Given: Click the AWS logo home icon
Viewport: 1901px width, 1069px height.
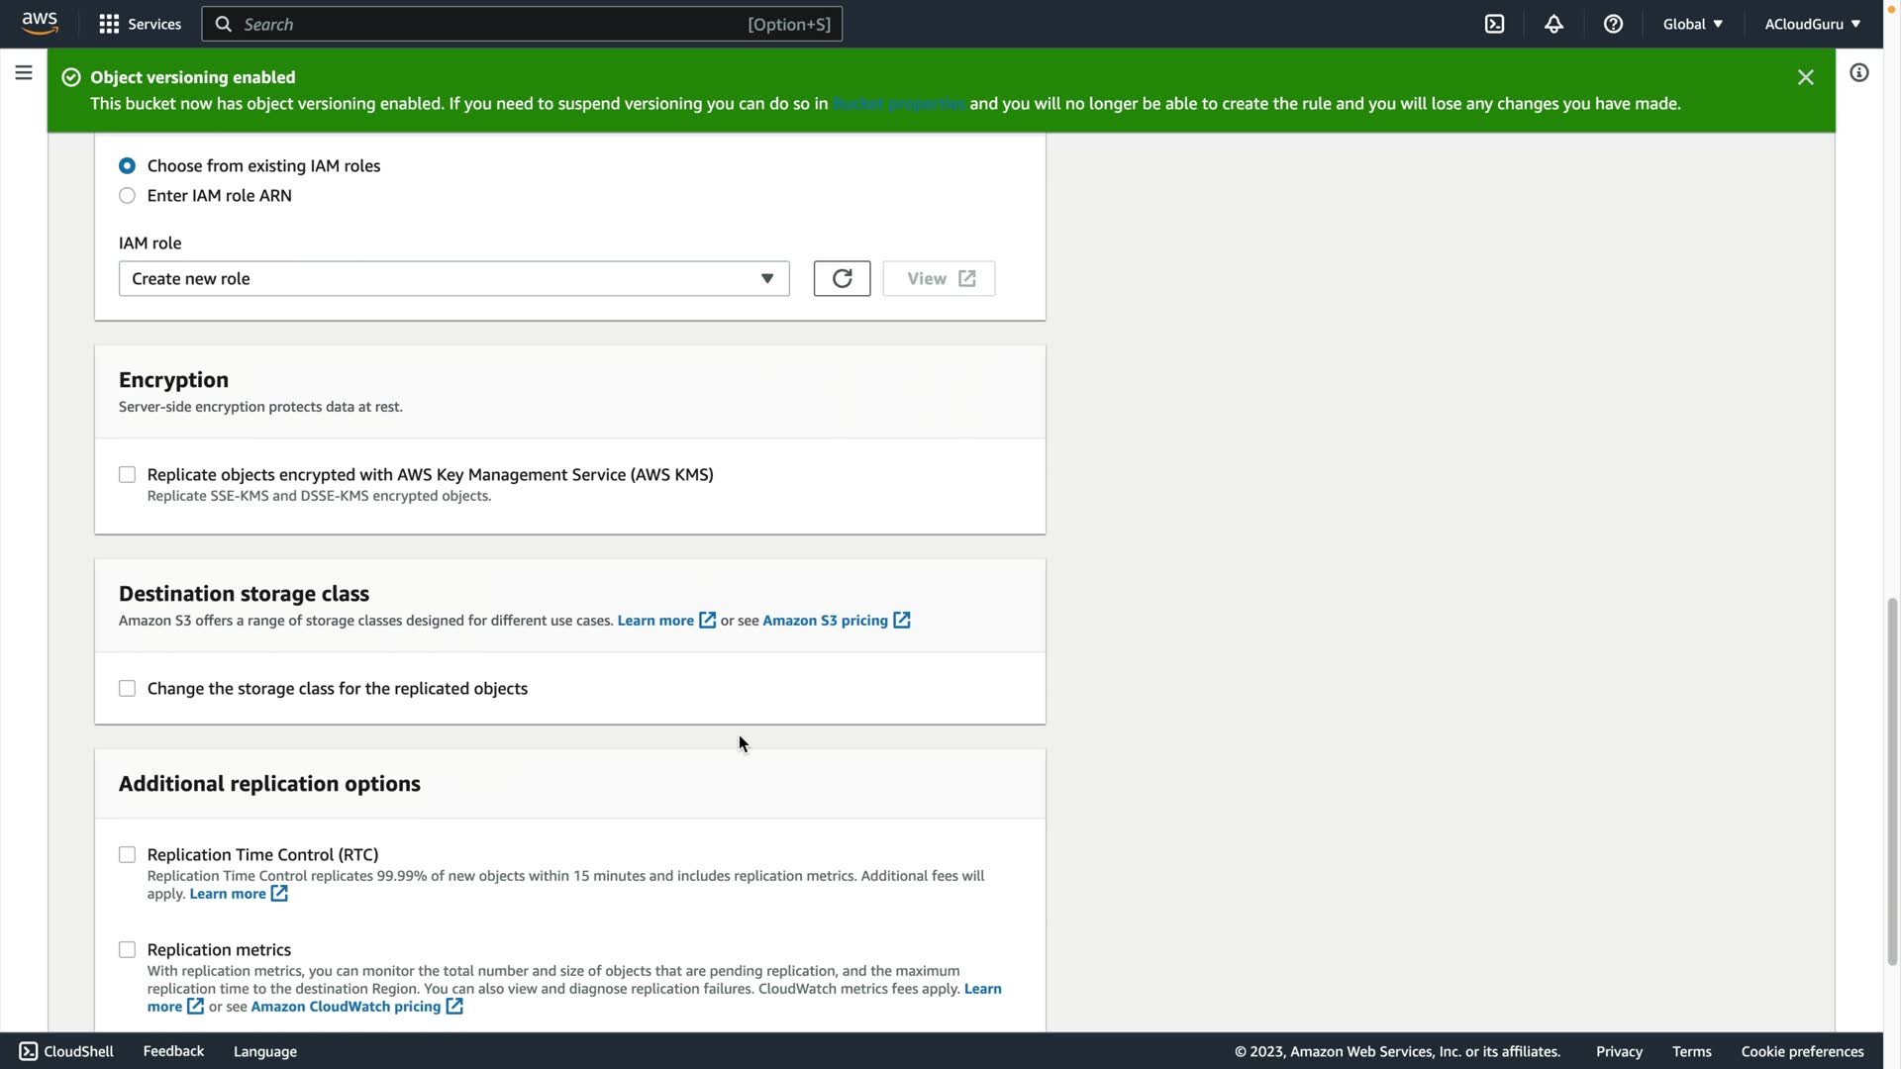Looking at the screenshot, I should pos(40,23).
